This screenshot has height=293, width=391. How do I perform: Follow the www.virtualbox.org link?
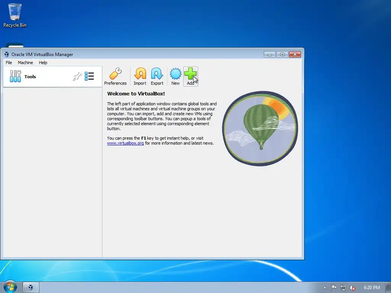(x=125, y=143)
